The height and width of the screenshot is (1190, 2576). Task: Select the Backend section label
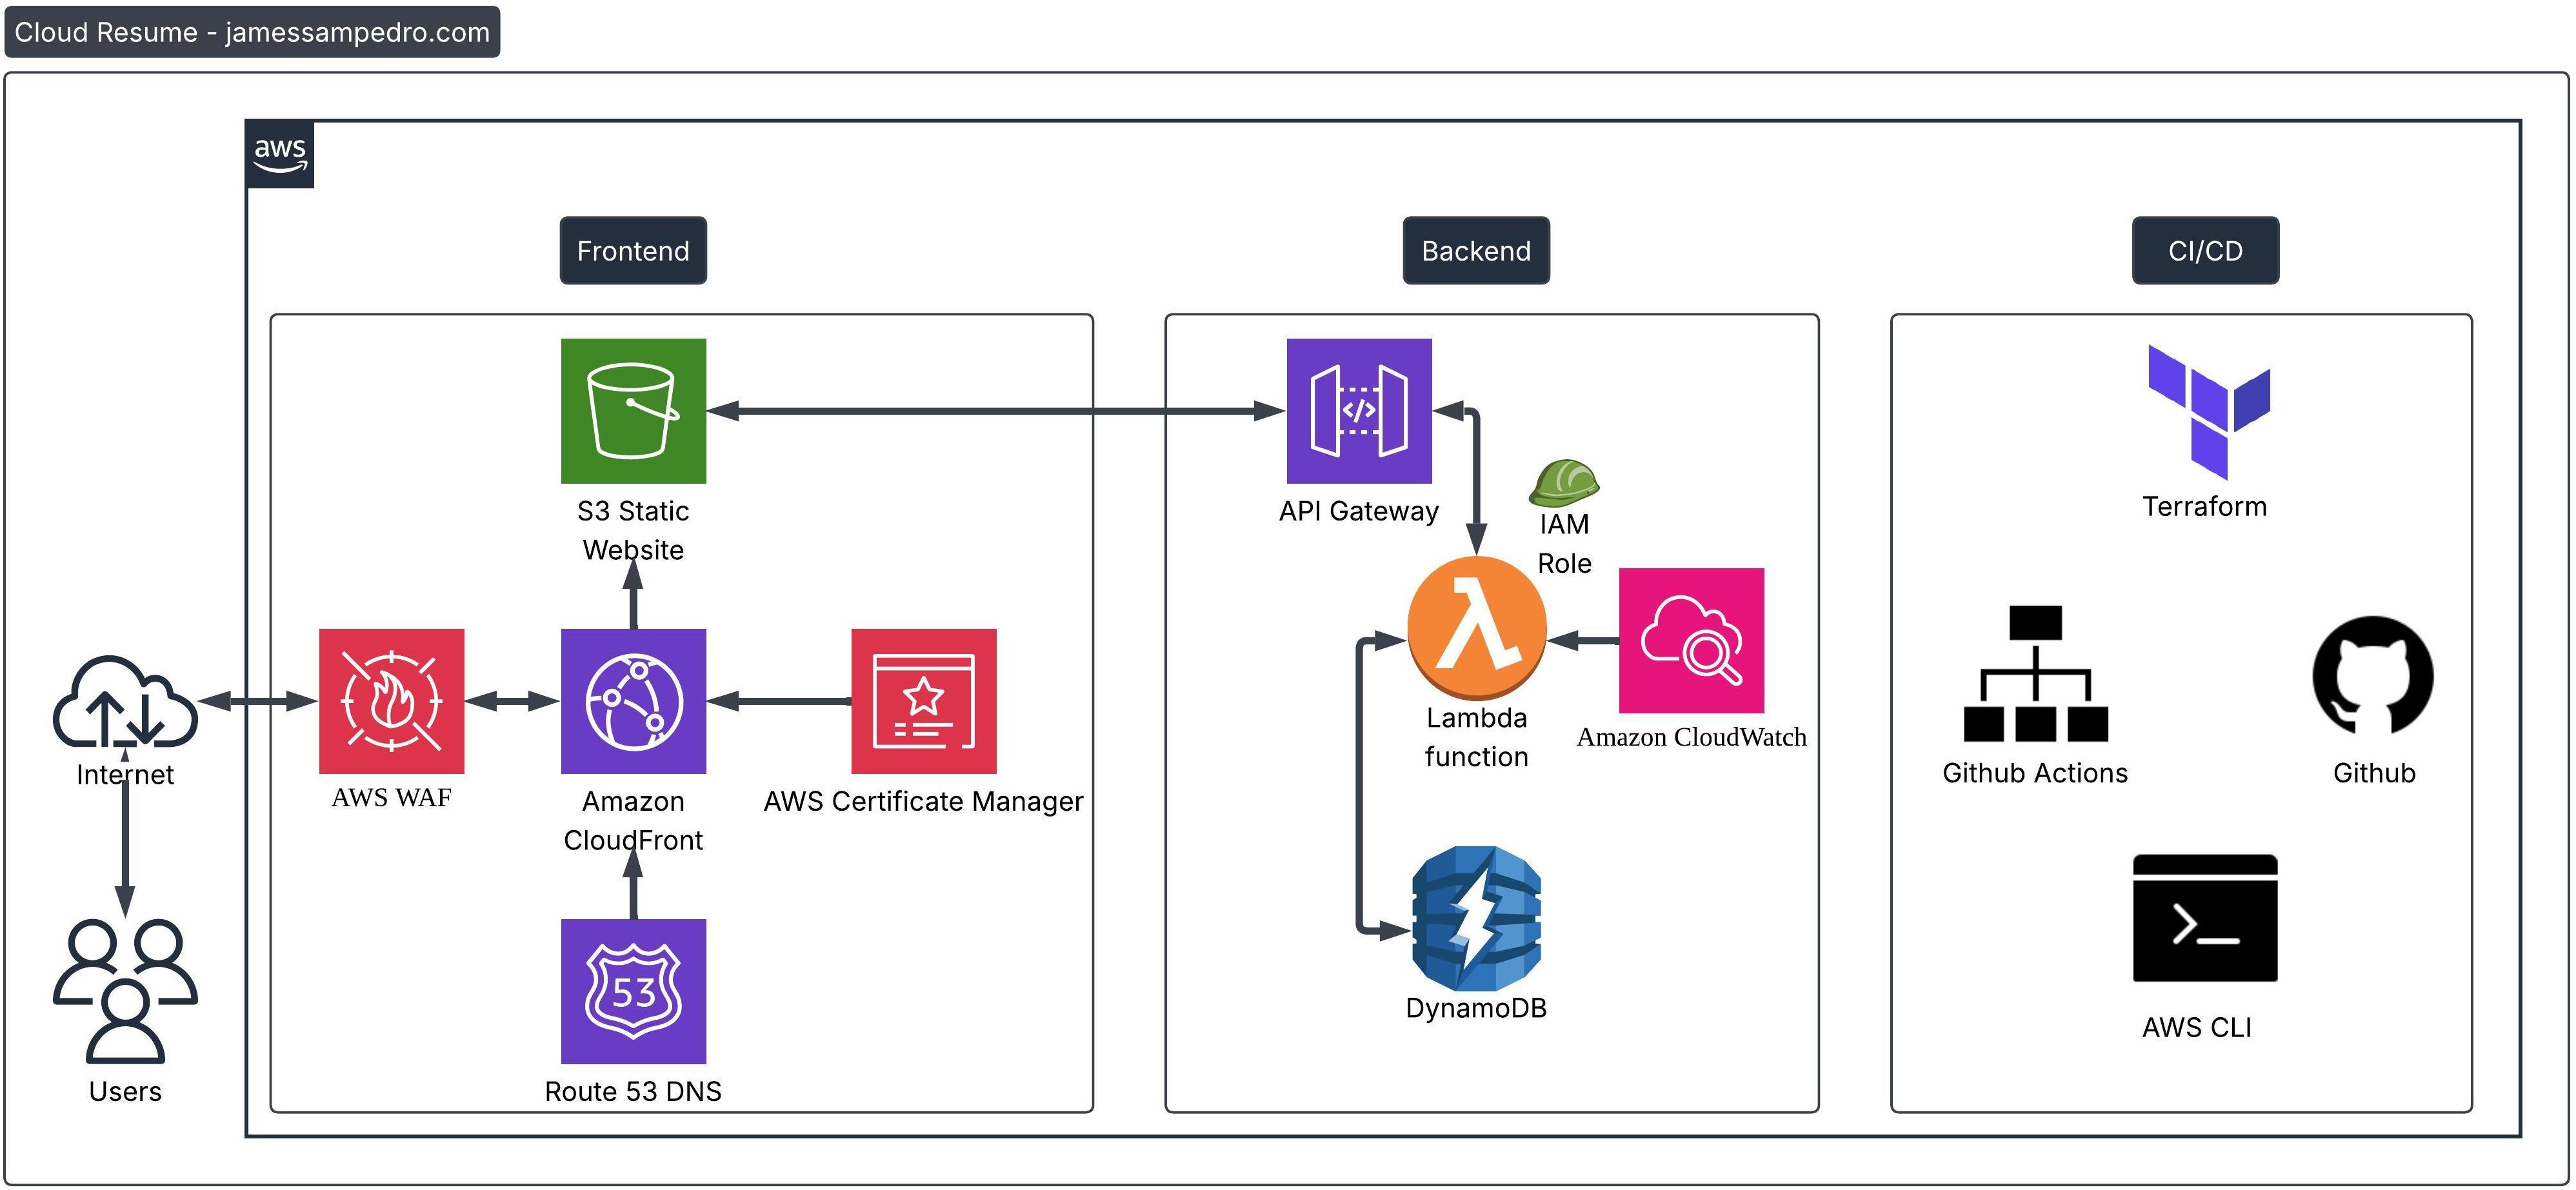[1476, 250]
